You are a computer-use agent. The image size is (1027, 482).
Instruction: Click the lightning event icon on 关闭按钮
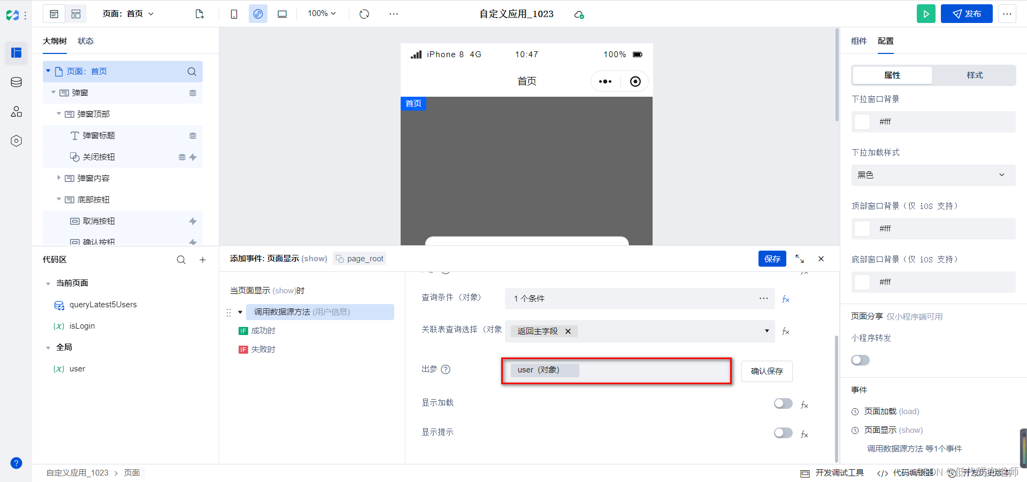coord(193,157)
